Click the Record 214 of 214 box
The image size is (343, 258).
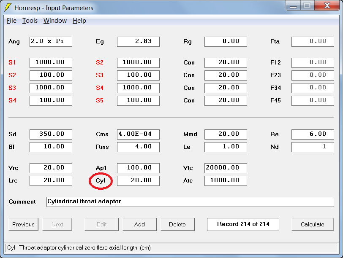(243, 224)
